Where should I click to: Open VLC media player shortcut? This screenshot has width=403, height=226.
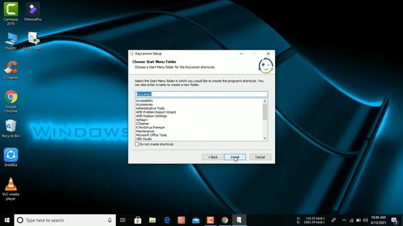tap(11, 188)
